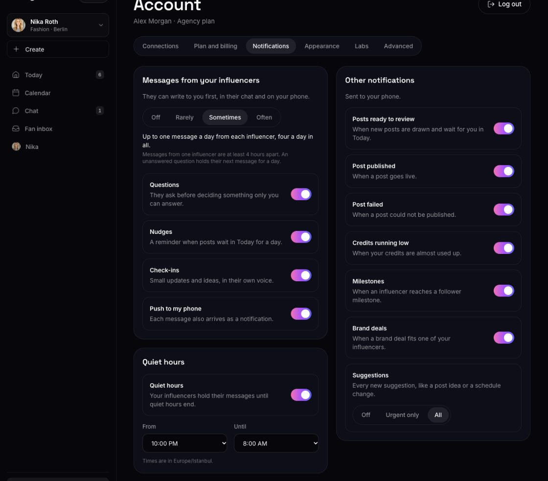
Task: Click the 6 badge beside Today
Action: (x=100, y=75)
